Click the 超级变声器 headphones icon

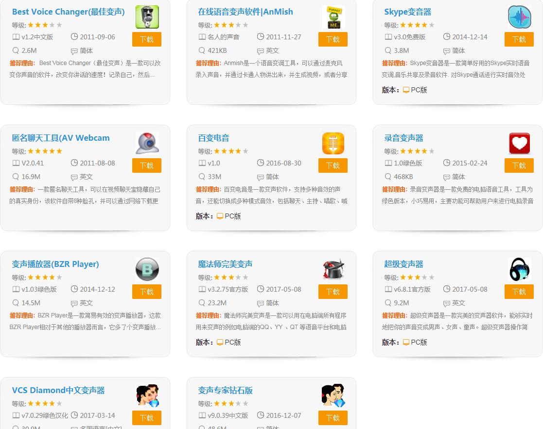[520, 269]
